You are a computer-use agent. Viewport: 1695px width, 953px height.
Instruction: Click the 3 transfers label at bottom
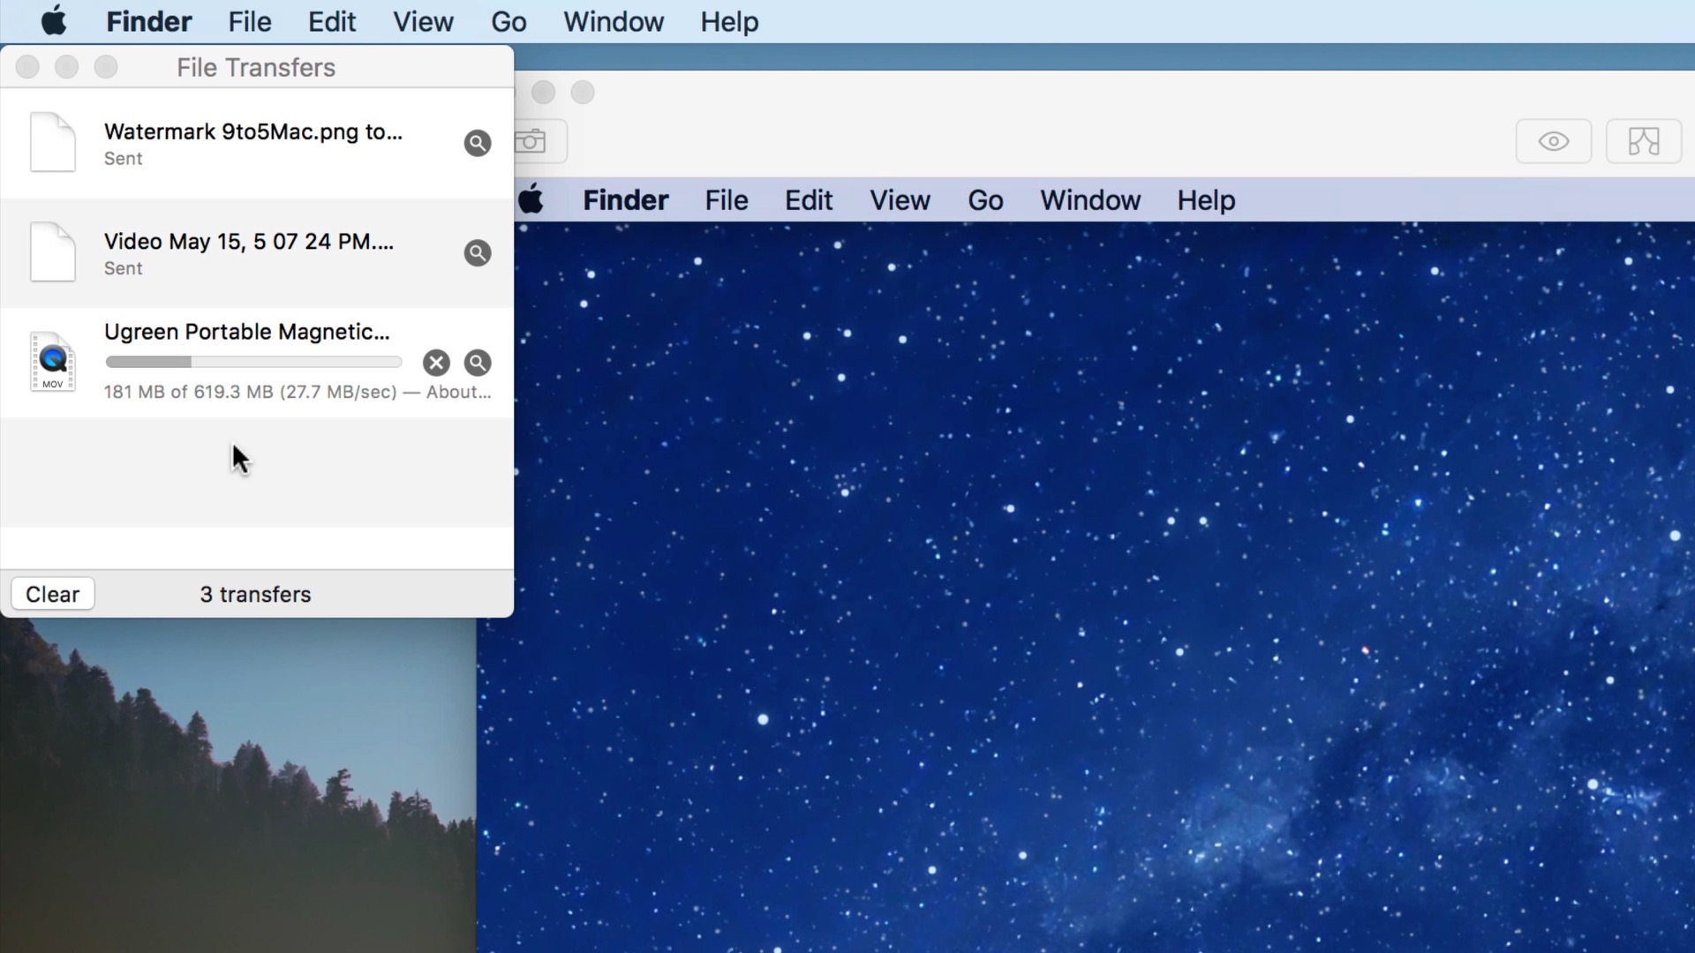256,594
